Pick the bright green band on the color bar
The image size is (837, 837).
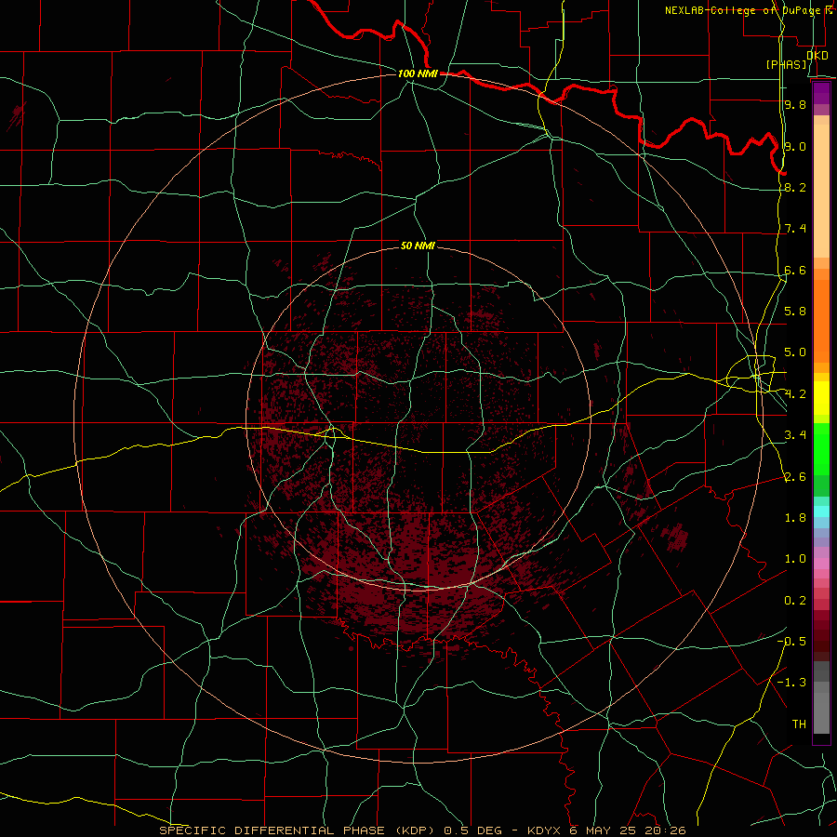[821, 447]
